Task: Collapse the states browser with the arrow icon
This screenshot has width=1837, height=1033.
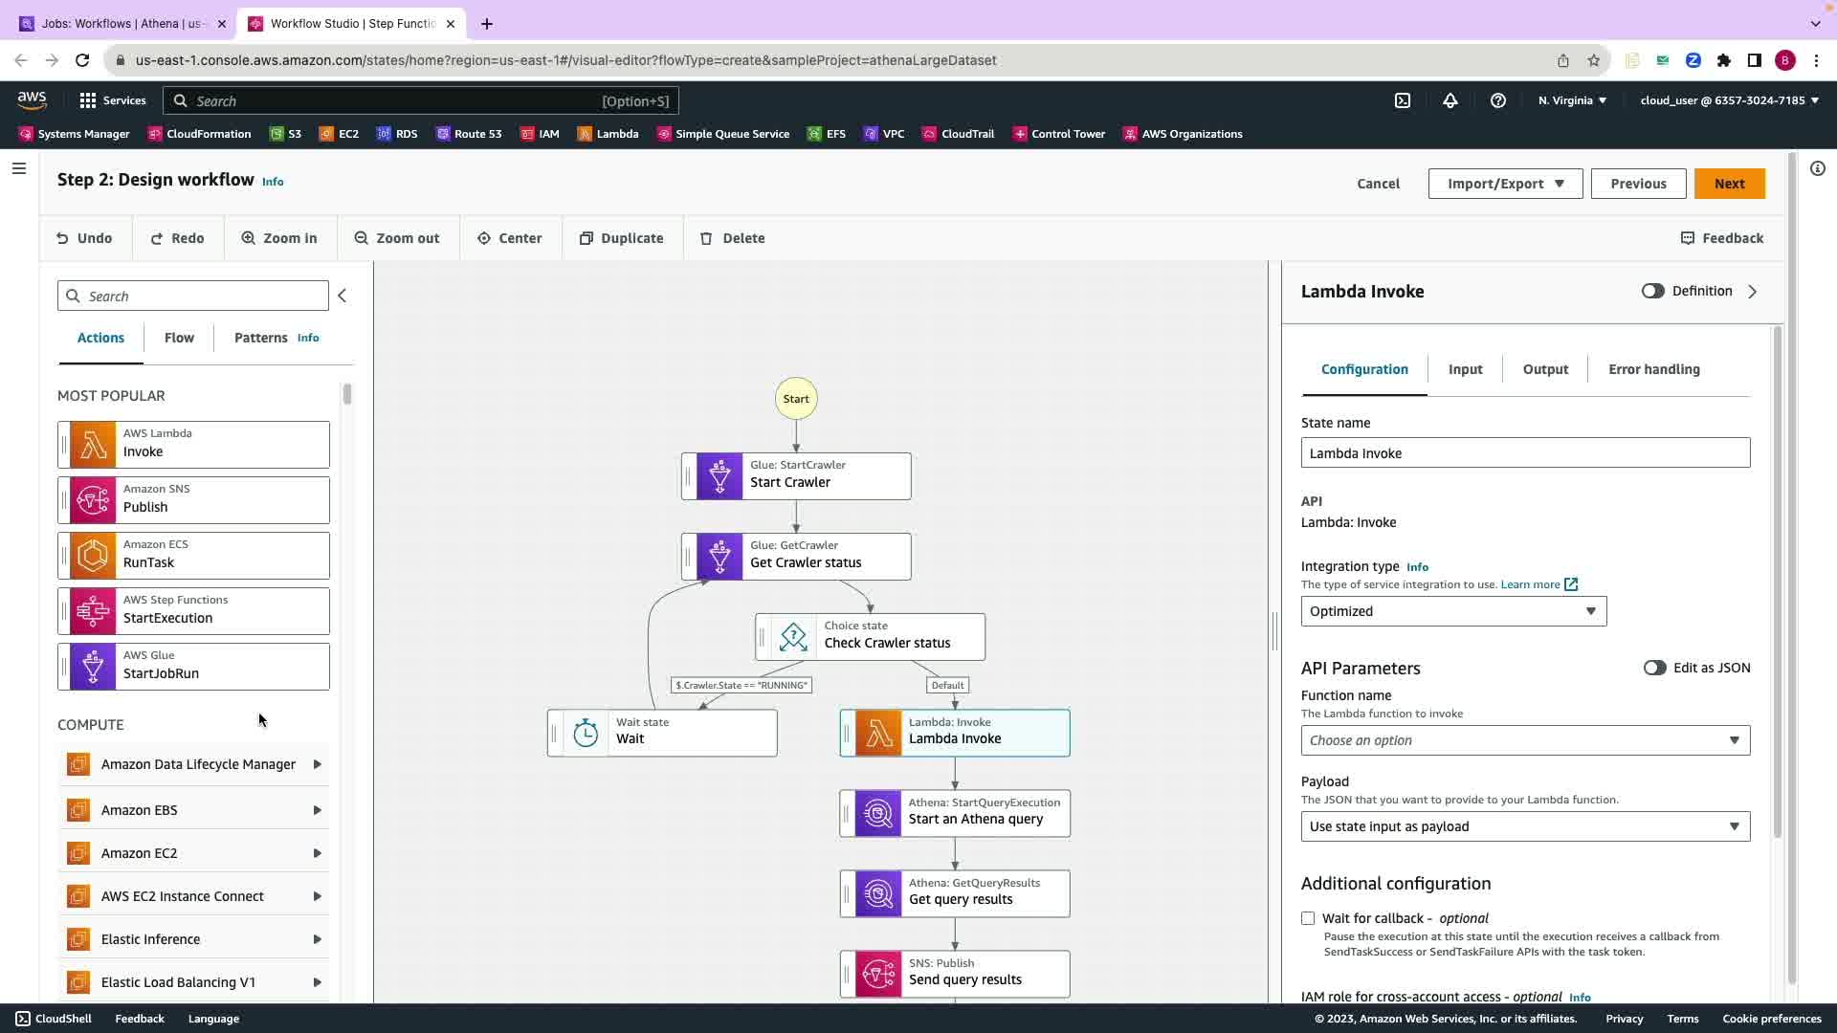Action: click(343, 297)
